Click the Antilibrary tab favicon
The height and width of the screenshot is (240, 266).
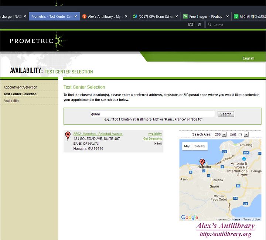[84, 17]
